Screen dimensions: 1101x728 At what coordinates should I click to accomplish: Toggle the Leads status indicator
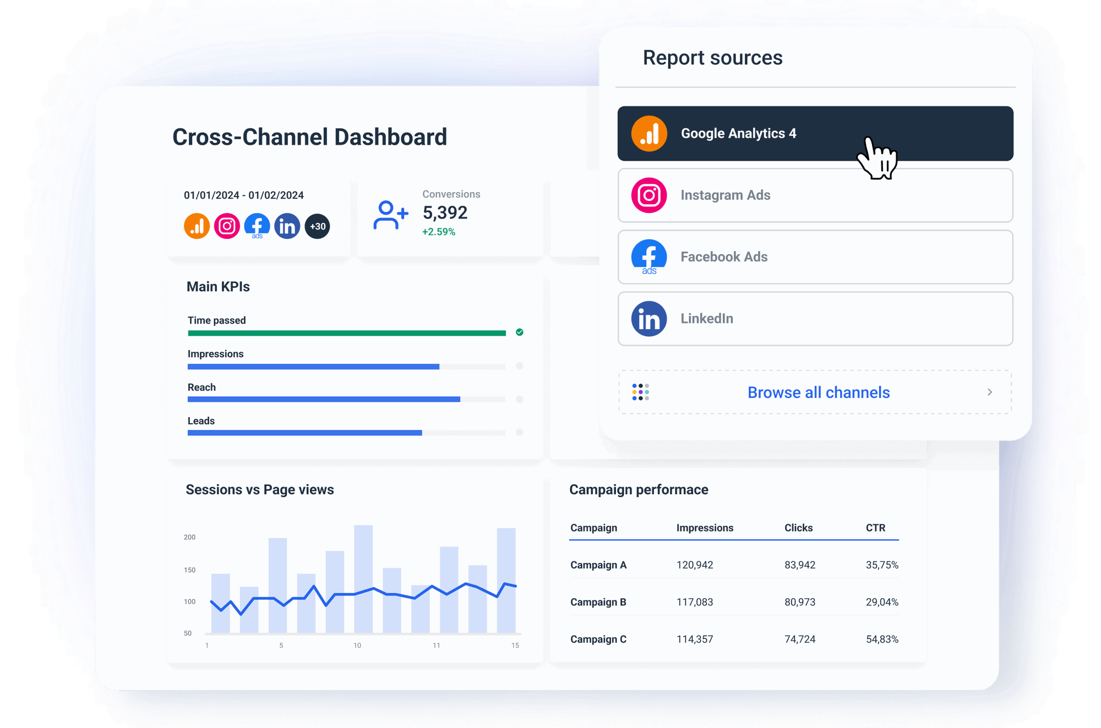click(518, 433)
